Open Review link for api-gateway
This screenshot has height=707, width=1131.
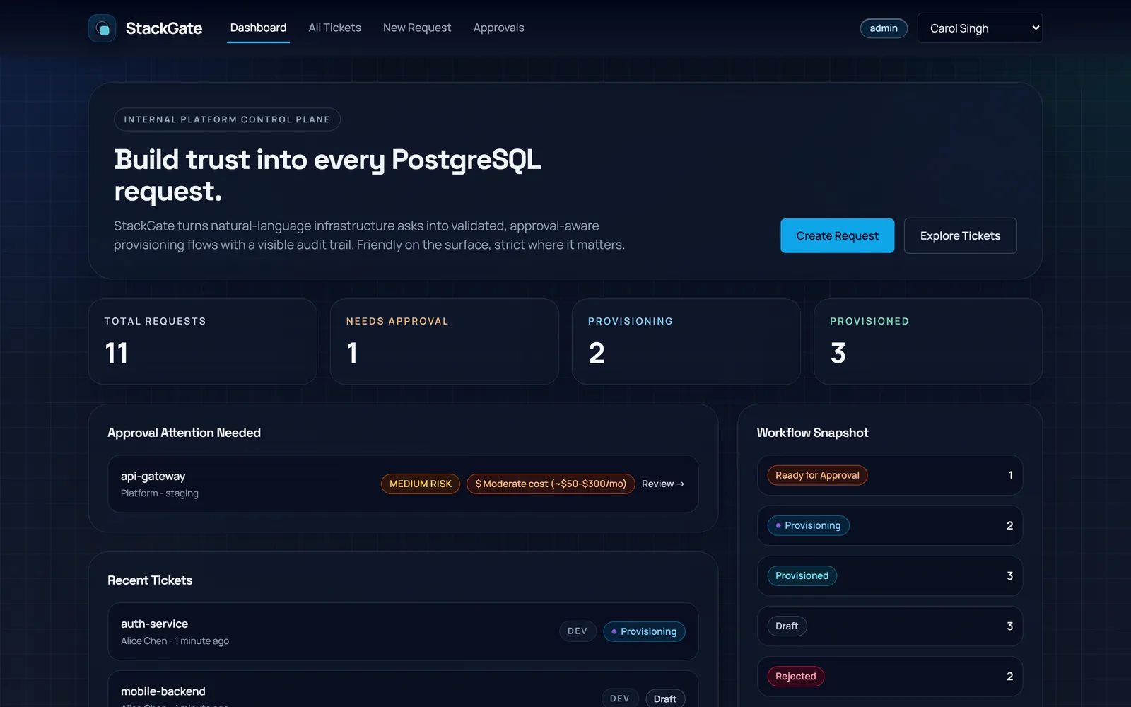click(x=663, y=484)
